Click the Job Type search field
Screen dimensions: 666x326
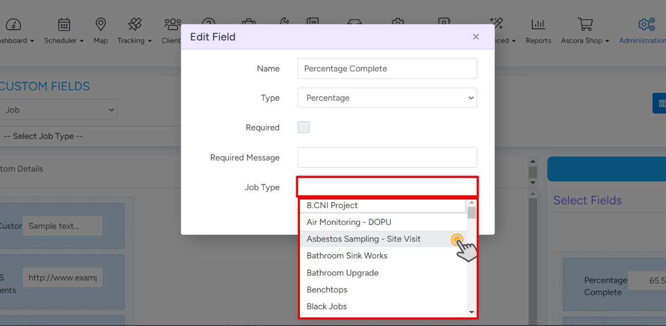point(387,187)
